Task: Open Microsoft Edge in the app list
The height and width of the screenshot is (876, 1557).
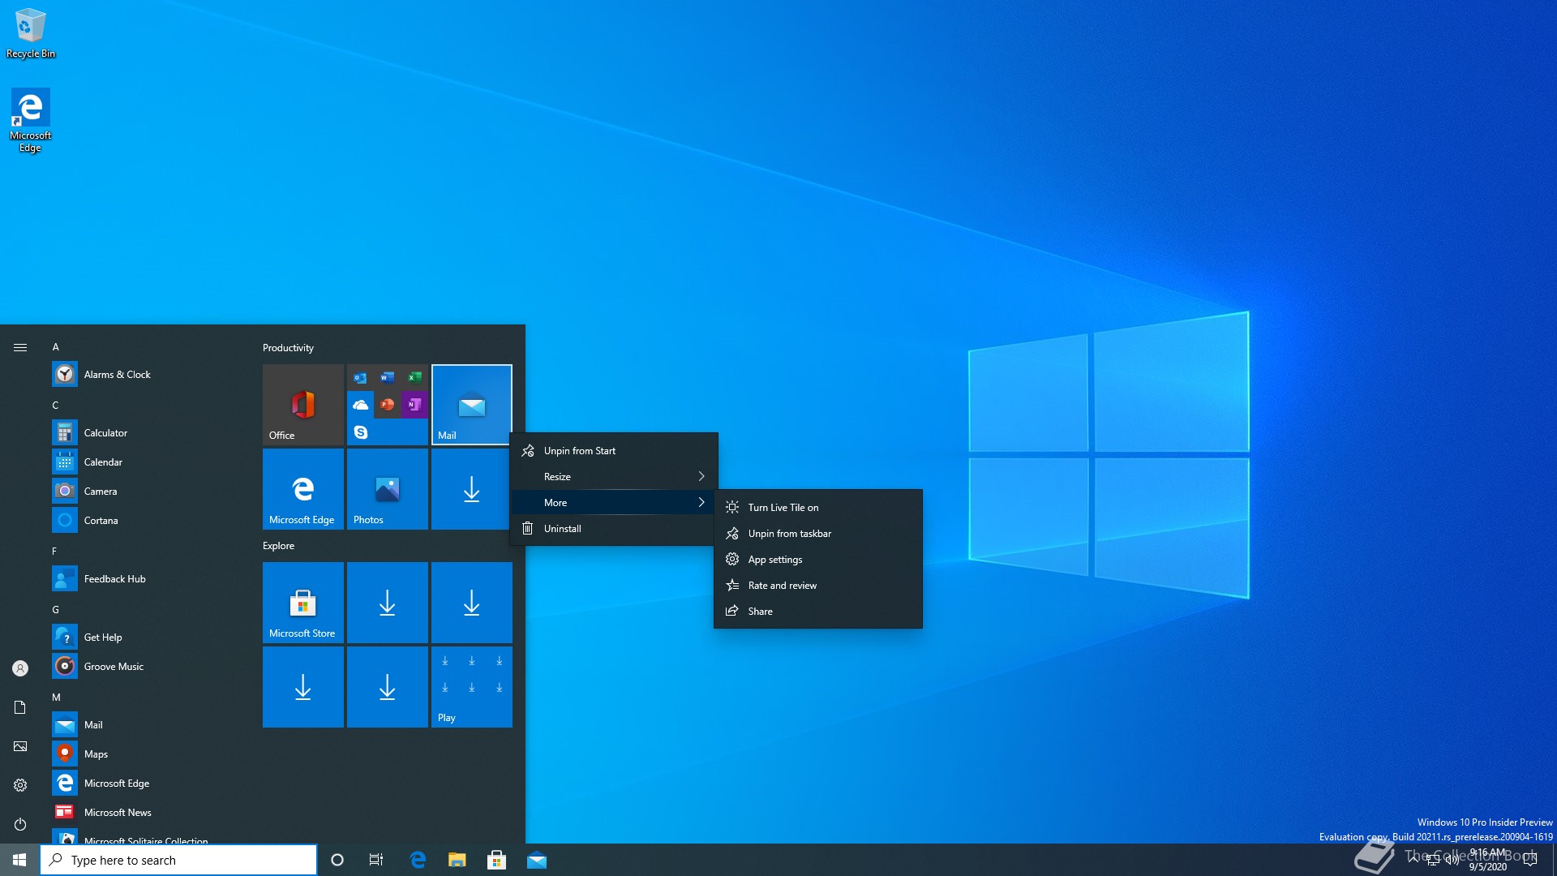Action: [151, 783]
